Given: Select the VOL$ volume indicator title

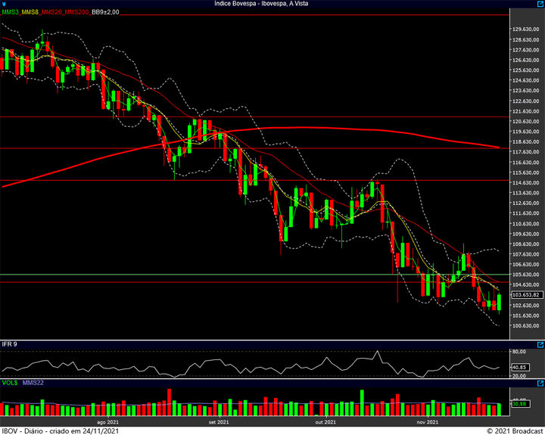Looking at the screenshot, I should coord(9,384).
